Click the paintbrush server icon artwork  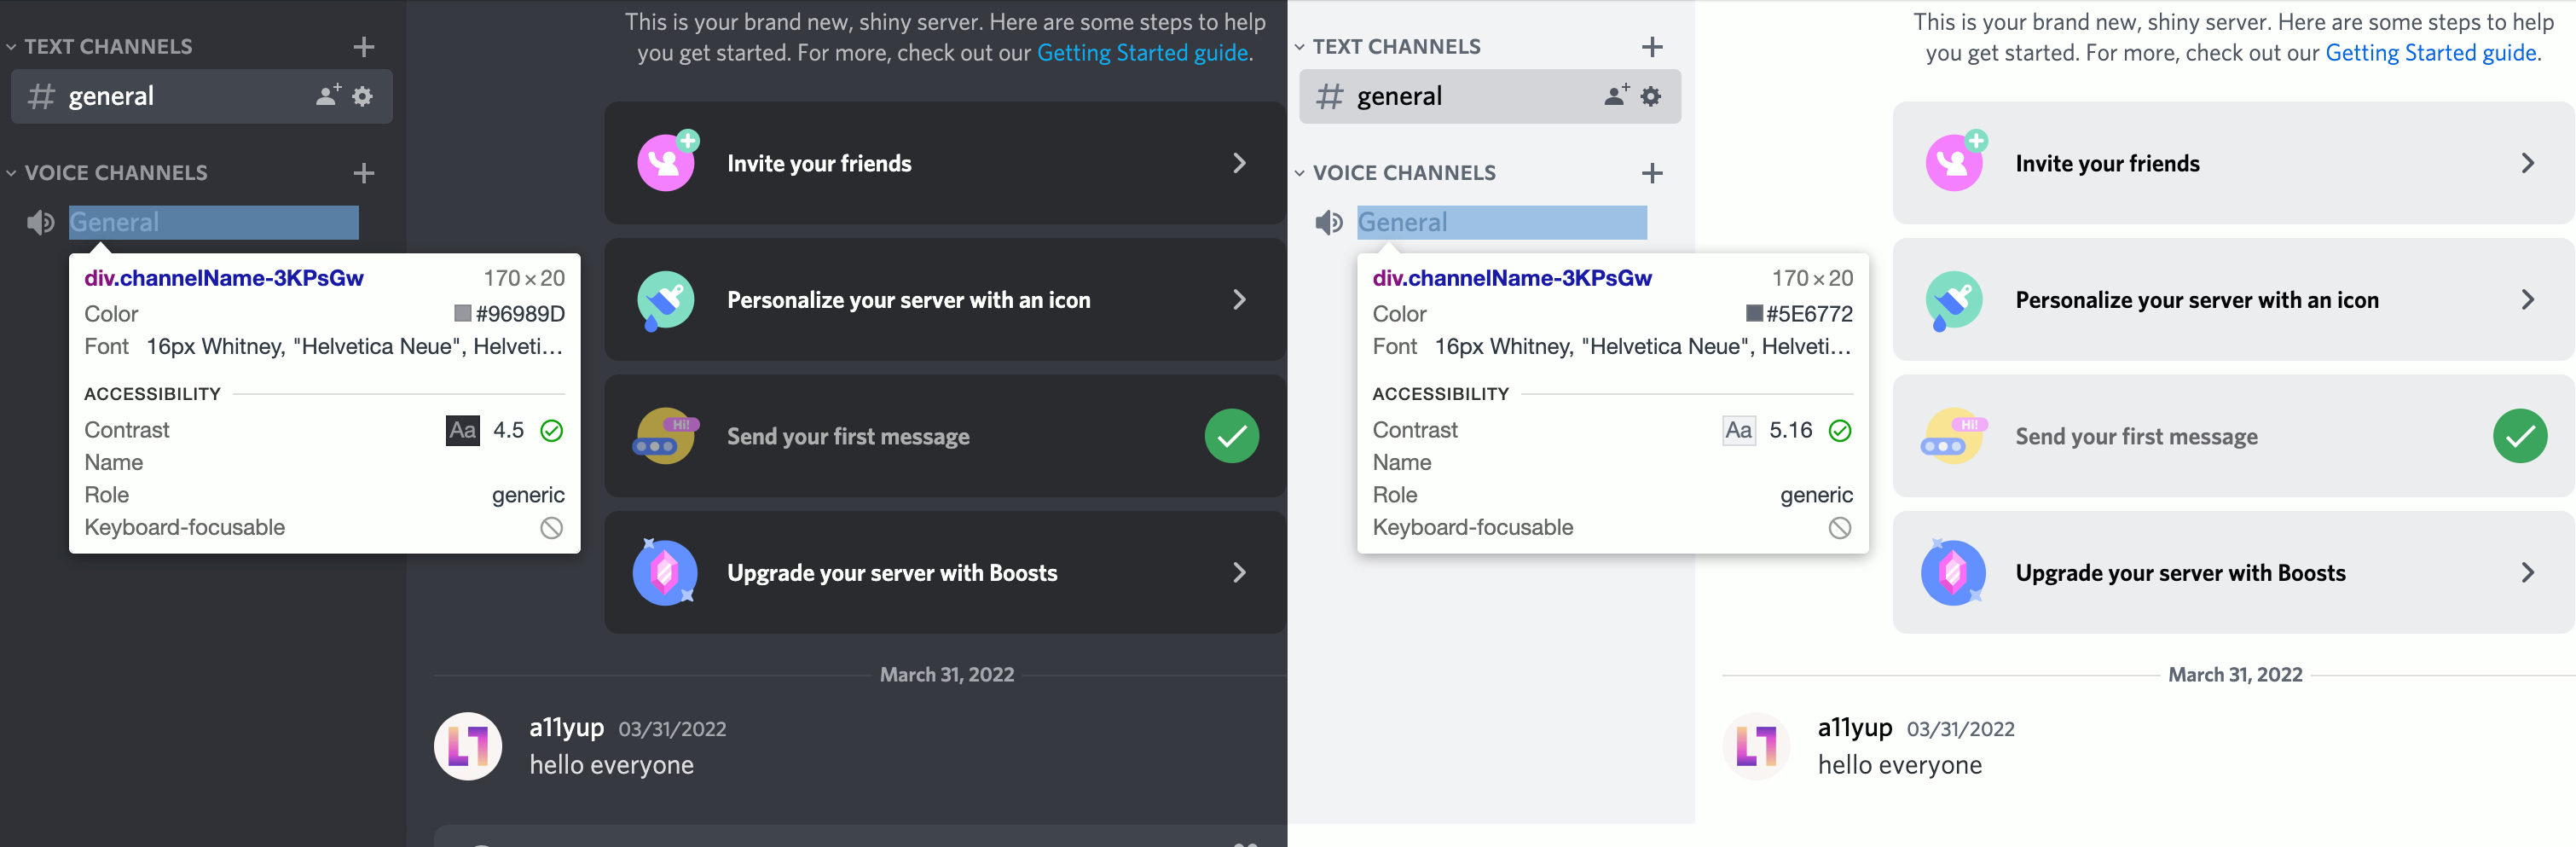pyautogui.click(x=666, y=299)
